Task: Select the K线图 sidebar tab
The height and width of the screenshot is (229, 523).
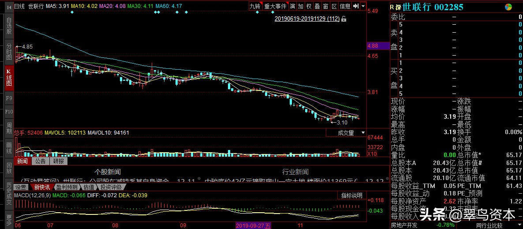Action: [x=9, y=78]
